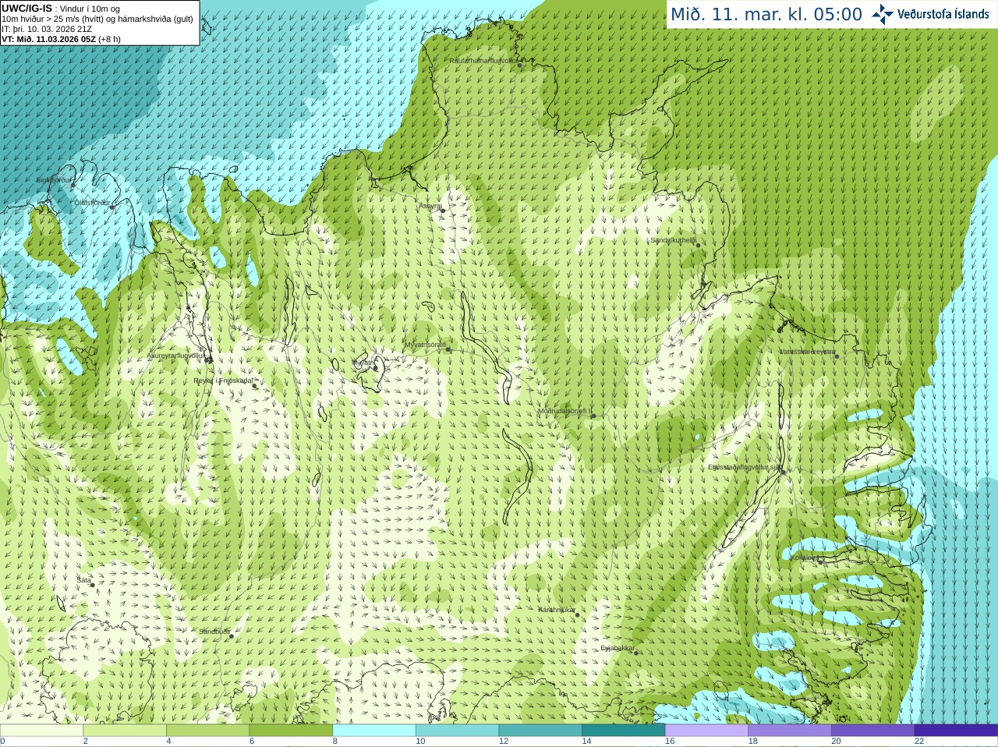Screen dimensions: 998x747
Task: Click the 14–16 m/s dark teal swatch
Action: [624, 731]
